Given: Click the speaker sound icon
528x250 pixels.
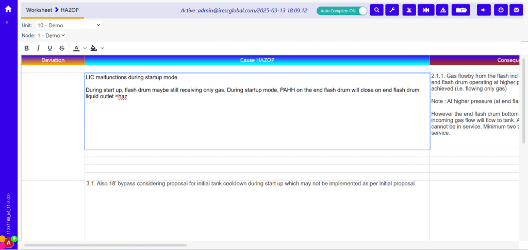Looking at the screenshot, I should point(484,10).
